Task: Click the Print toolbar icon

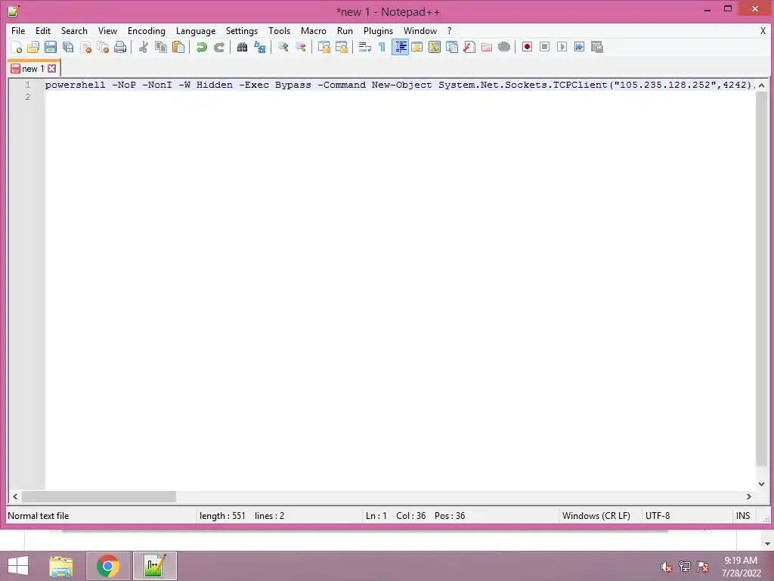Action: 120,47
